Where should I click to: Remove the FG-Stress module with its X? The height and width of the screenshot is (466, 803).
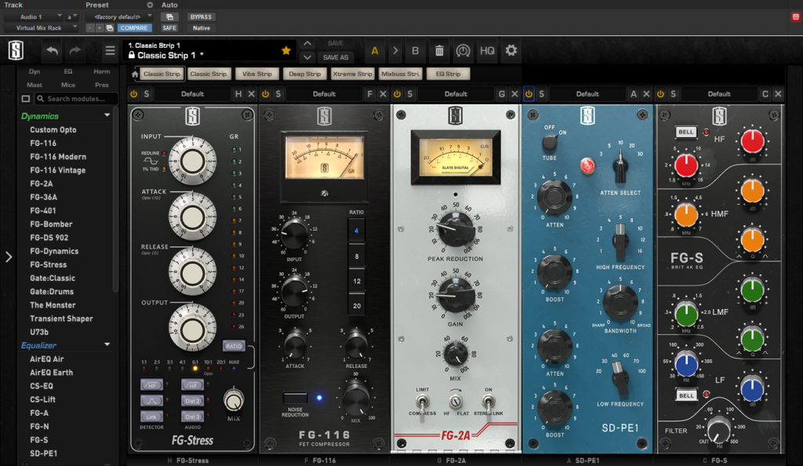pyautogui.click(x=251, y=93)
